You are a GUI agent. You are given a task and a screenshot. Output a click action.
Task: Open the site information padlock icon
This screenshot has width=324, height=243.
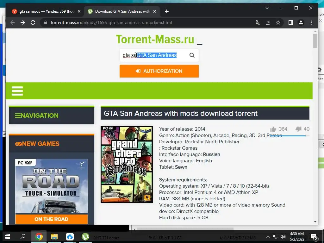coord(46,22)
